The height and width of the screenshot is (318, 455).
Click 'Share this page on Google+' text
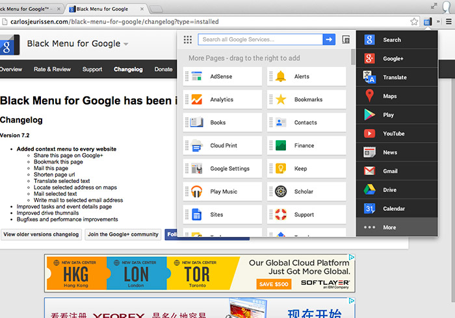(x=68, y=156)
